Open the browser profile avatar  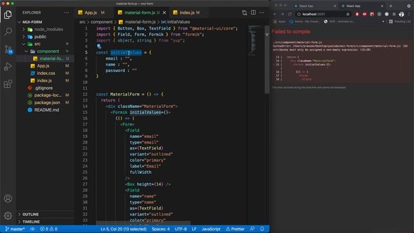pos(401,14)
